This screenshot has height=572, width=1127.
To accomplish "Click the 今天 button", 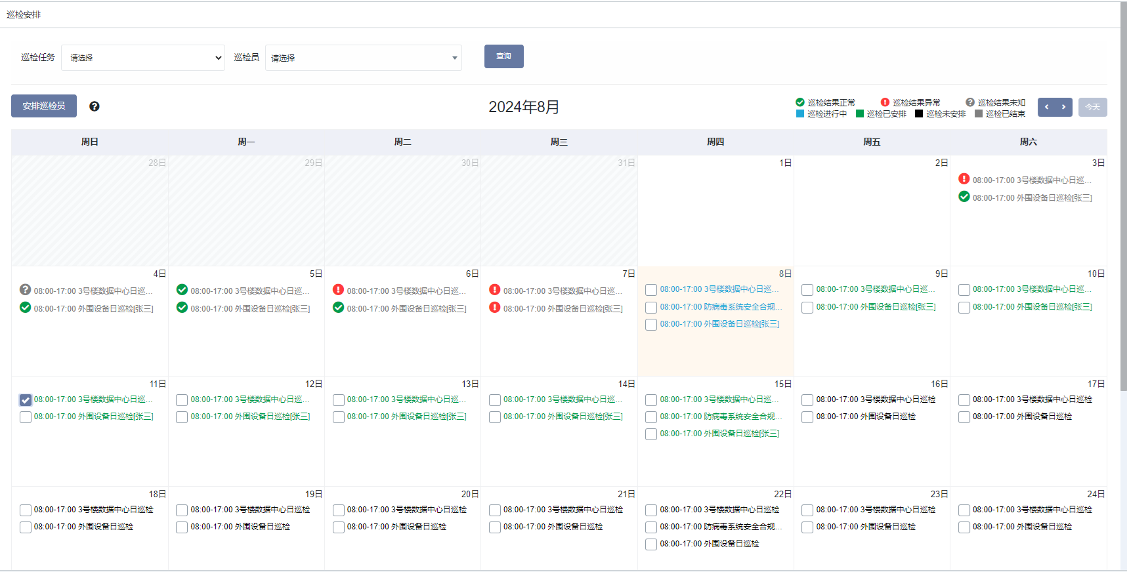I will pyautogui.click(x=1092, y=107).
